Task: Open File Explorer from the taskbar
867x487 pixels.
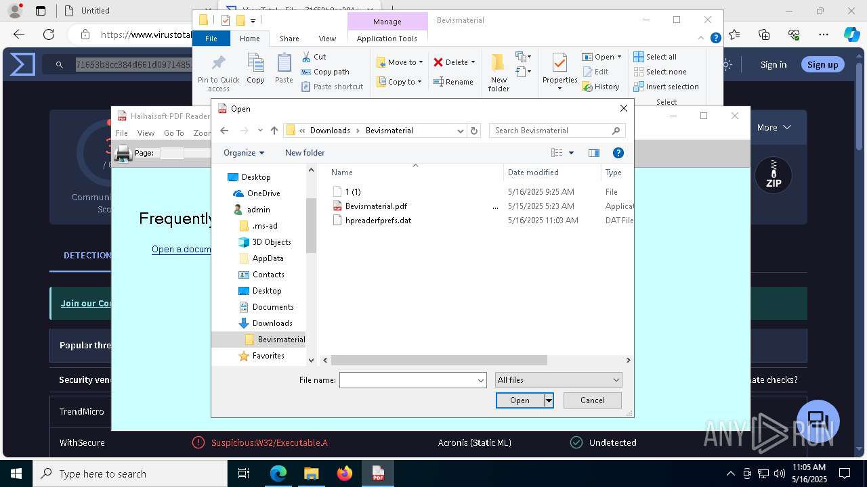Action: pyautogui.click(x=312, y=473)
